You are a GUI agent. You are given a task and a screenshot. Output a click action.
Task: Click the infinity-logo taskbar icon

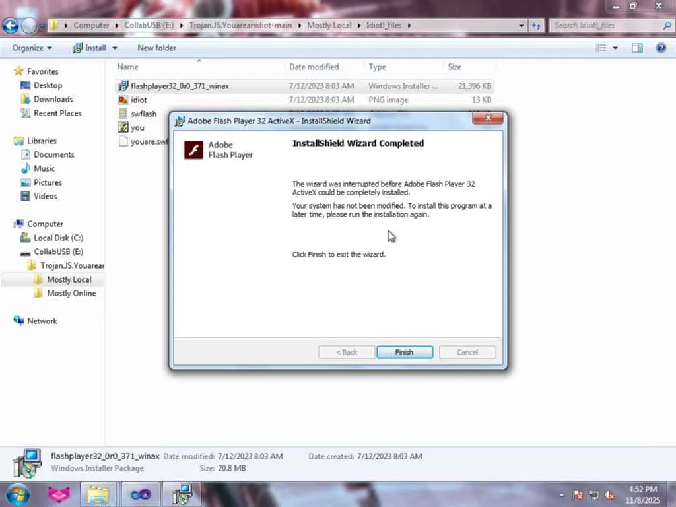141,494
